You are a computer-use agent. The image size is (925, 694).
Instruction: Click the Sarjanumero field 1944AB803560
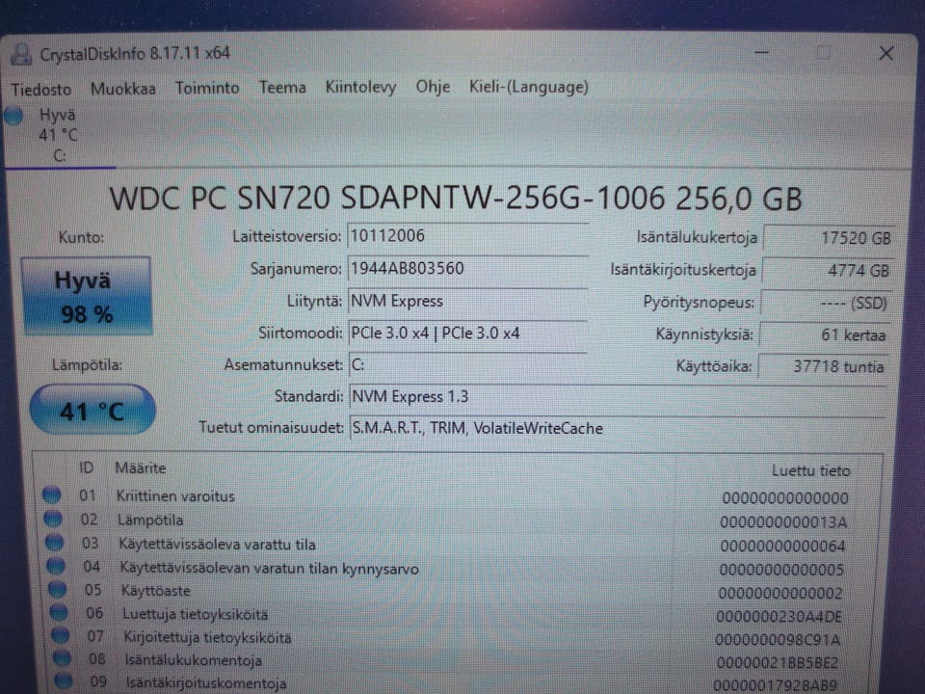click(468, 269)
